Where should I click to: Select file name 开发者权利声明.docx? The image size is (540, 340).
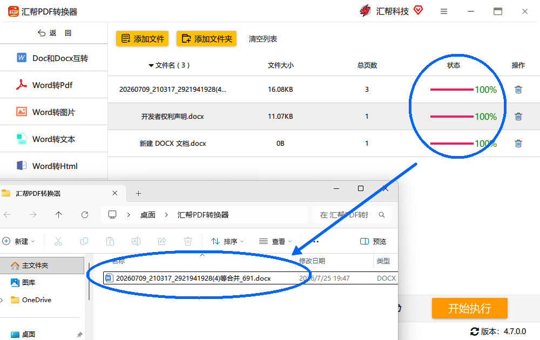point(173,117)
